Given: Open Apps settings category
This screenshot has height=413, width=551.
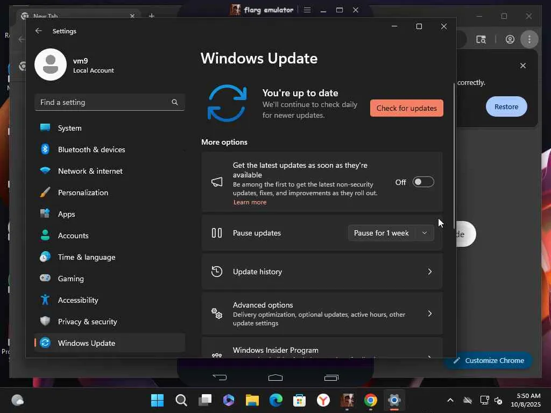Looking at the screenshot, I should point(110,214).
